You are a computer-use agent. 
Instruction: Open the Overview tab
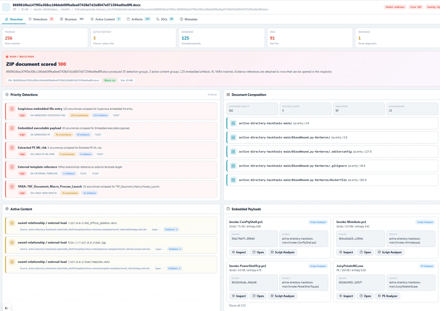(14, 19)
